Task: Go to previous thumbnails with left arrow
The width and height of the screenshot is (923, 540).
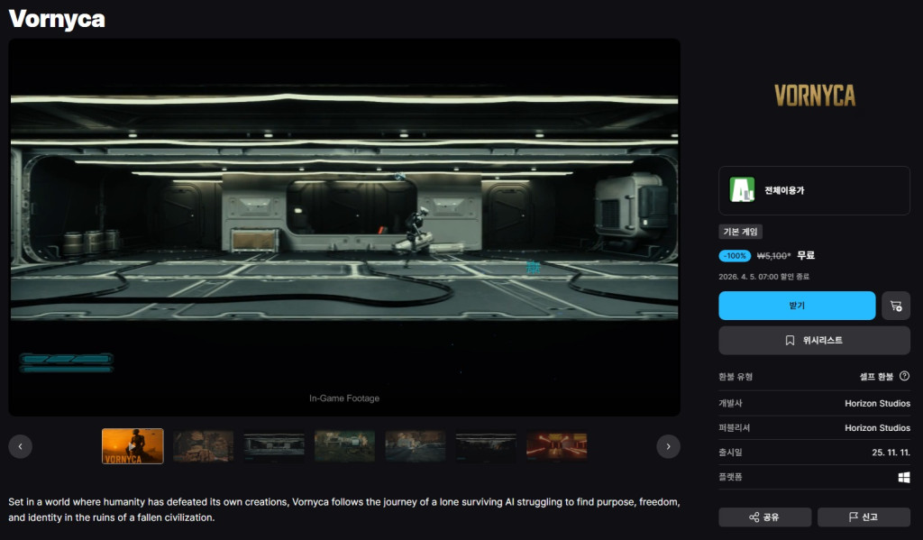Action: tap(20, 445)
